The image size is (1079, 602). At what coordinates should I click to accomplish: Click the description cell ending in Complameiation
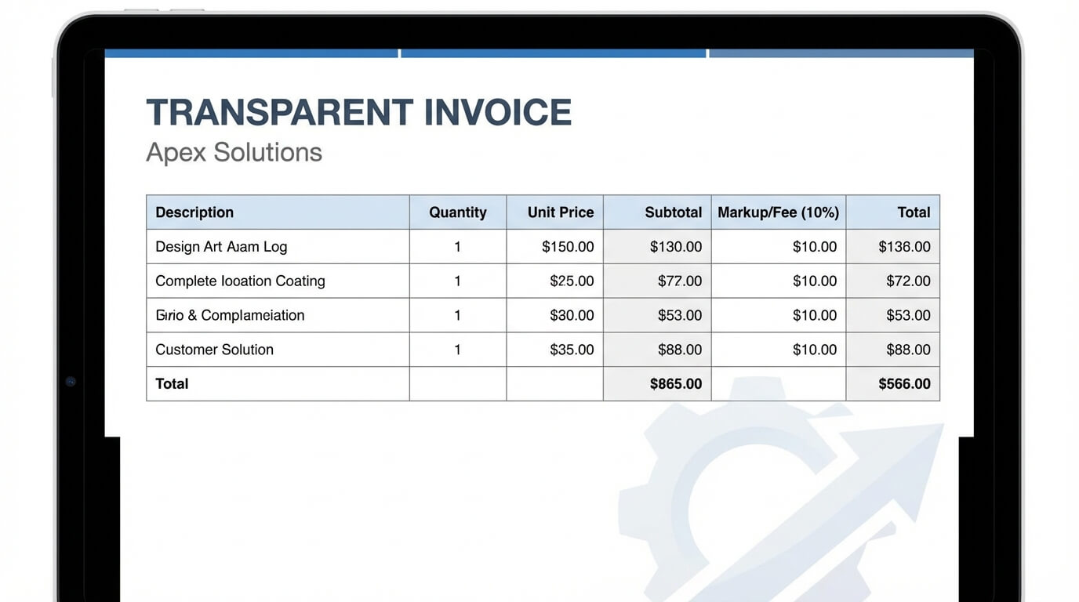coord(230,316)
